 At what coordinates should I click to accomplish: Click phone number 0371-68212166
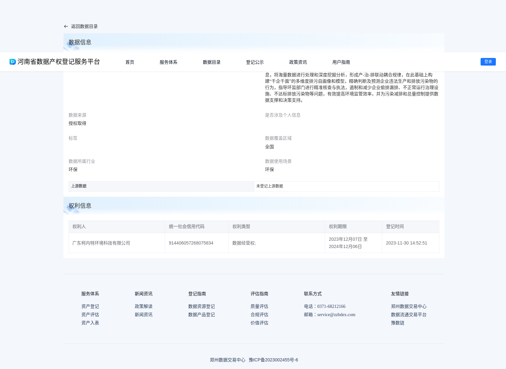coord(331,306)
